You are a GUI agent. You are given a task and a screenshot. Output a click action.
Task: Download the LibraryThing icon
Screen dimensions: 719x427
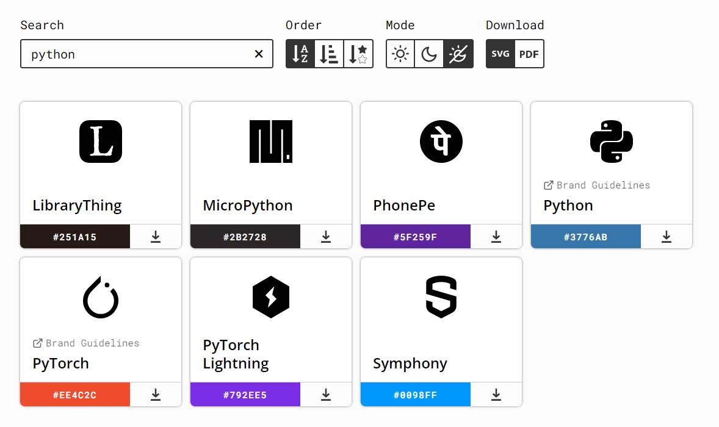point(156,237)
